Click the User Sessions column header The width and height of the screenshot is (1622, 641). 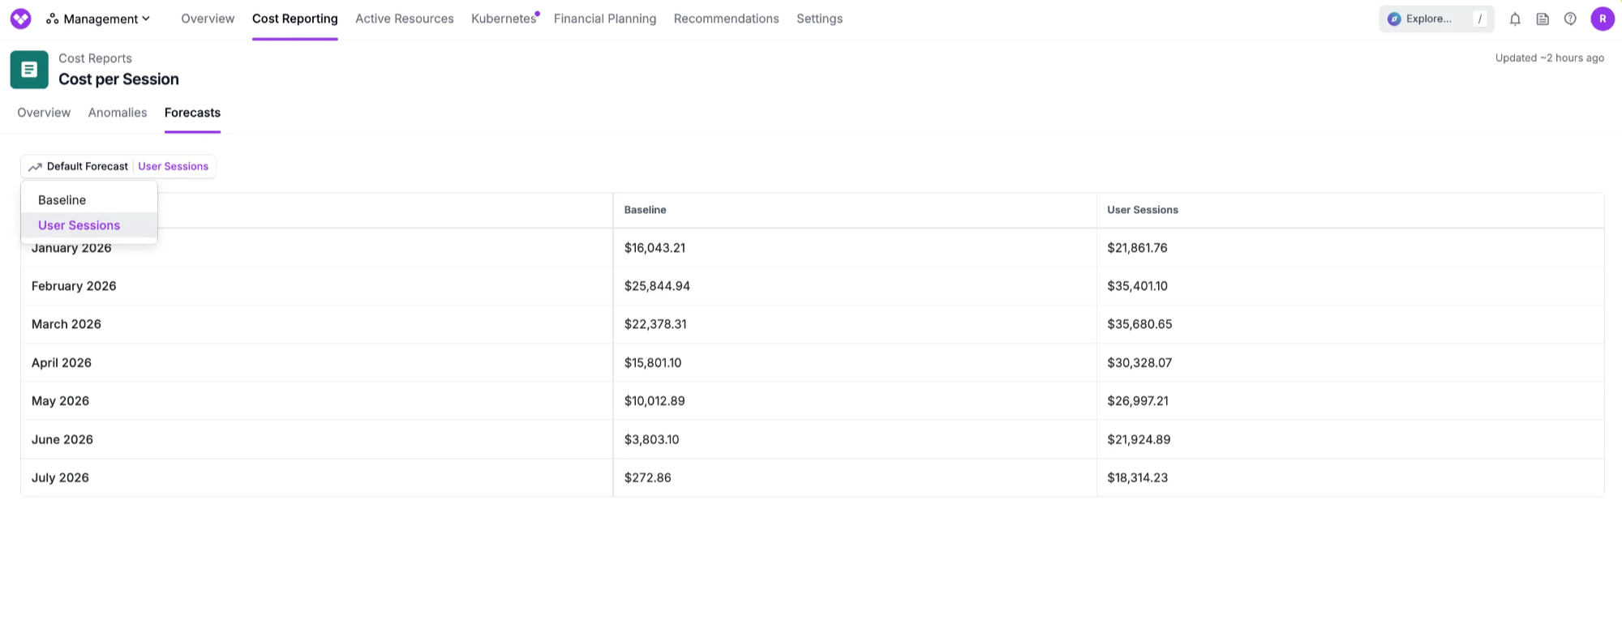click(x=1143, y=210)
